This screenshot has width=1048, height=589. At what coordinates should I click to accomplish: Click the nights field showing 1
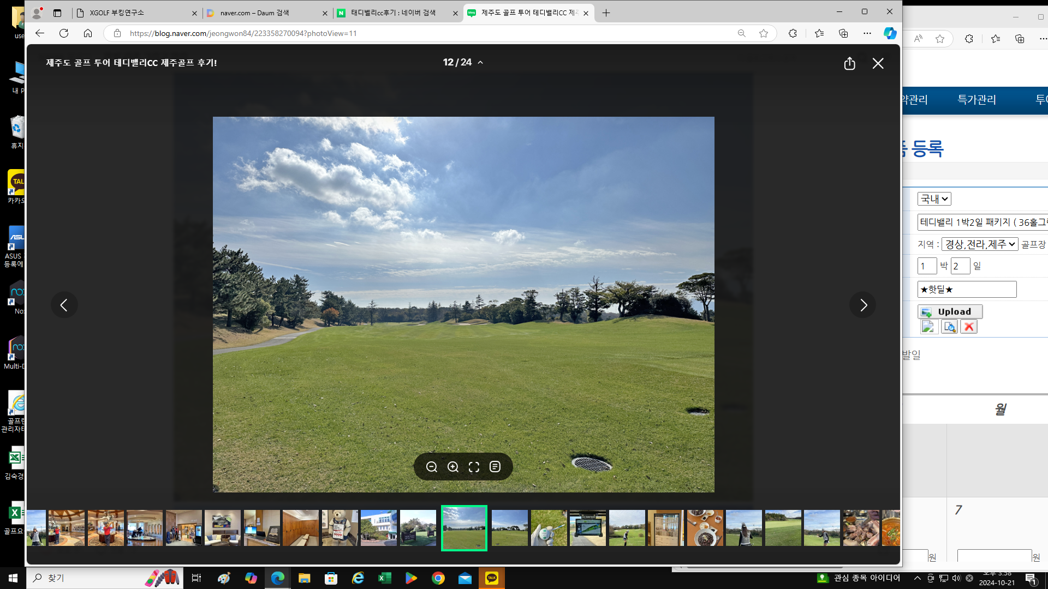(x=927, y=266)
